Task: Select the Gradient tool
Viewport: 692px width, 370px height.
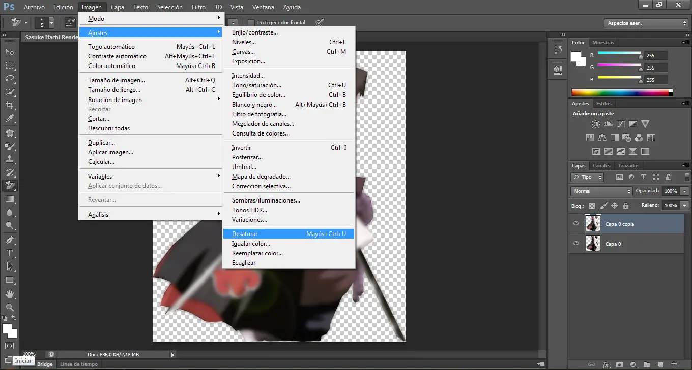Action: point(10,199)
